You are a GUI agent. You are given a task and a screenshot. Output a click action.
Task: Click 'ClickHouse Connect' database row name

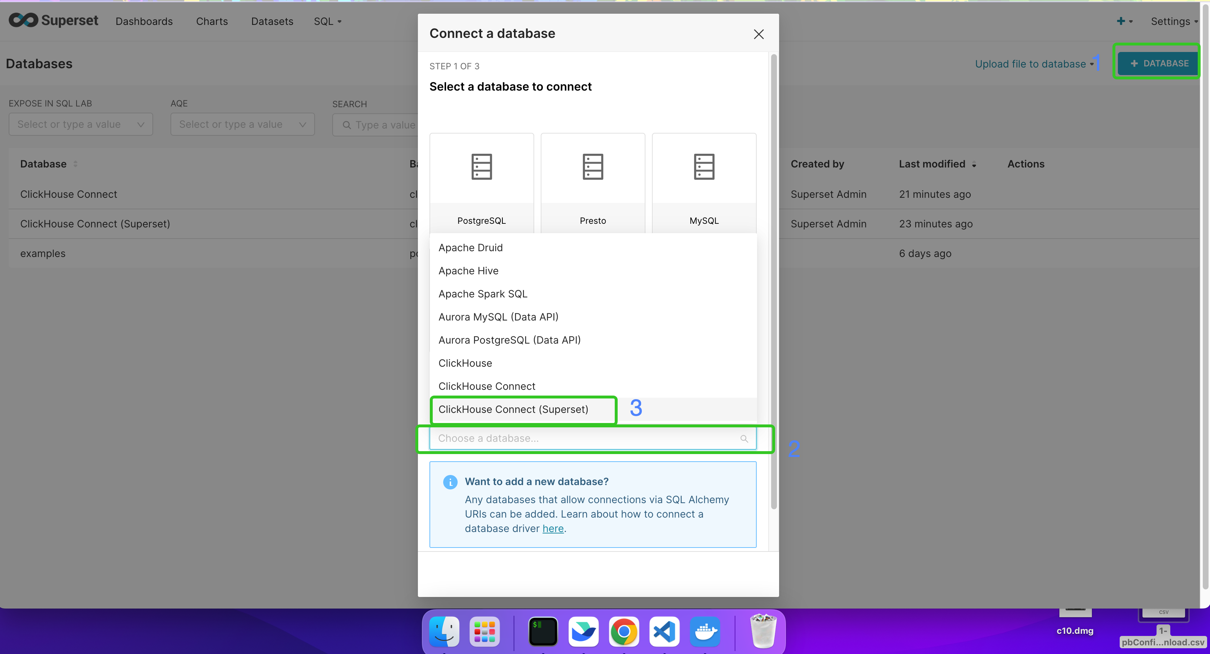[69, 194]
